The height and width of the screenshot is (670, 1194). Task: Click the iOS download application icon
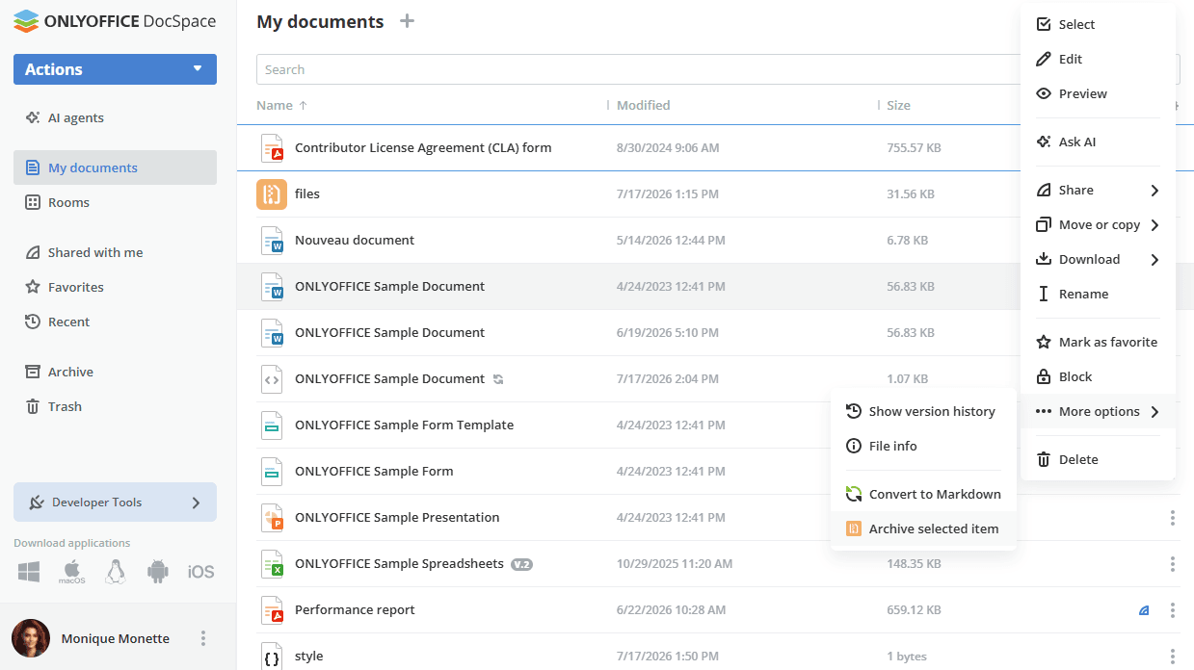pyautogui.click(x=200, y=572)
